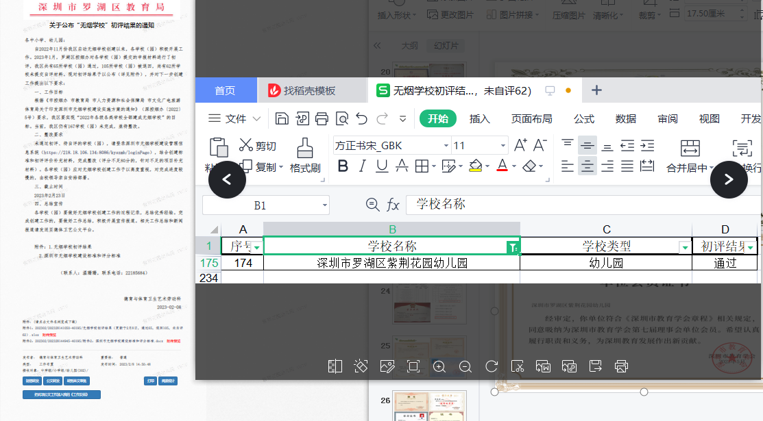The height and width of the screenshot is (421, 763).
Task: Click the print picture icon in viewer toolbar
Action: pos(621,366)
